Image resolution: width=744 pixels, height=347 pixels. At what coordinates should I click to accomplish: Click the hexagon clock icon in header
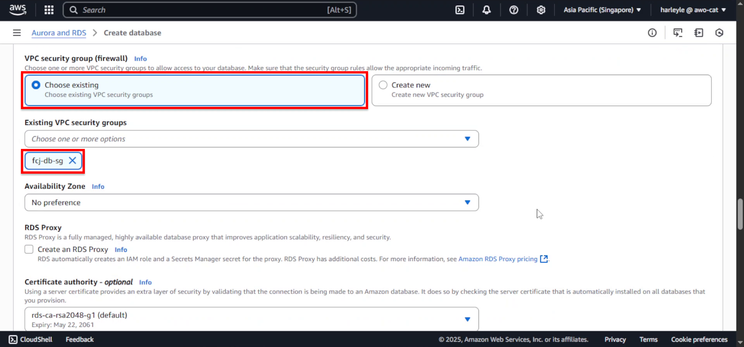point(719,33)
